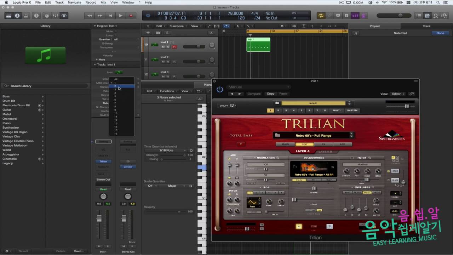The width and height of the screenshot is (453, 255).
Task: Click the Done button in Note Pad
Action: [440, 33]
